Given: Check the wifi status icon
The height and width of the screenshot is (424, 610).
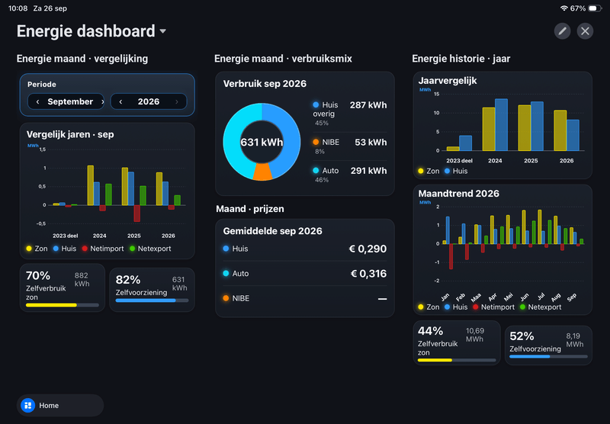Looking at the screenshot, I should [563, 8].
